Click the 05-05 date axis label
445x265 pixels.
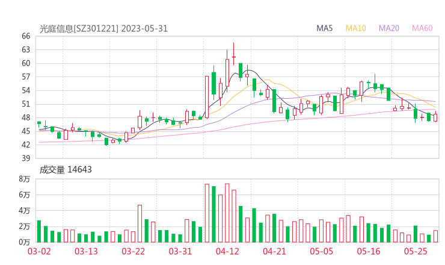[322, 251]
